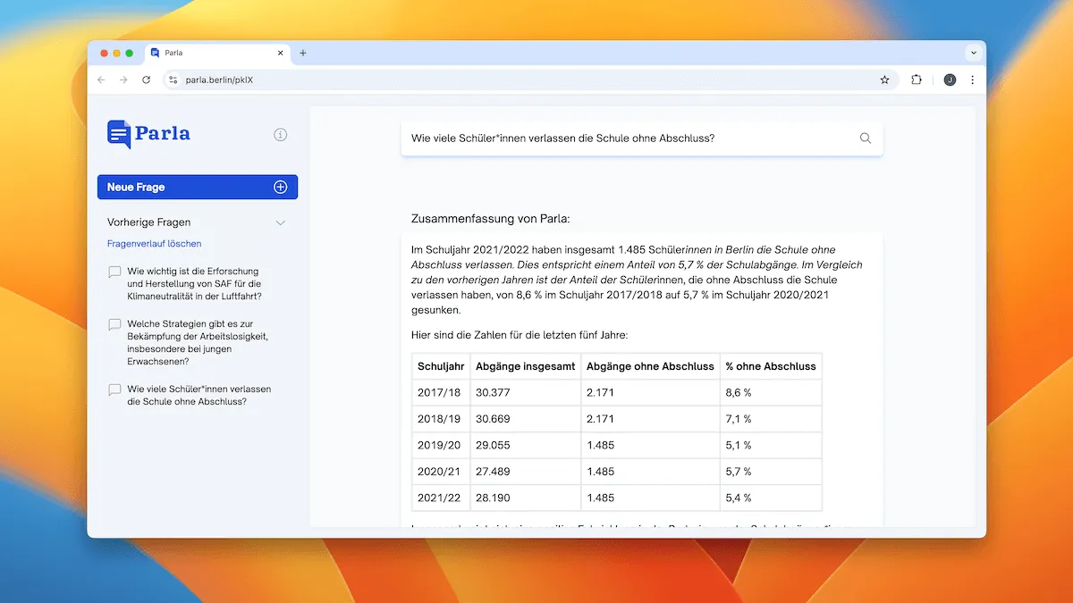
Task: Reload the page with the refresh icon
Action: (147, 80)
